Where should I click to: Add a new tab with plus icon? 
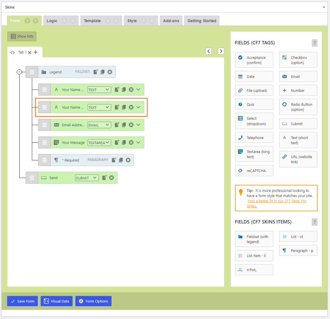[x=35, y=52]
